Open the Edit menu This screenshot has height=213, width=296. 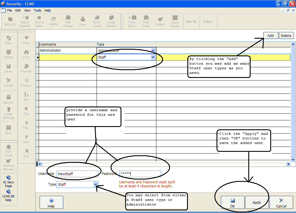click(x=18, y=10)
